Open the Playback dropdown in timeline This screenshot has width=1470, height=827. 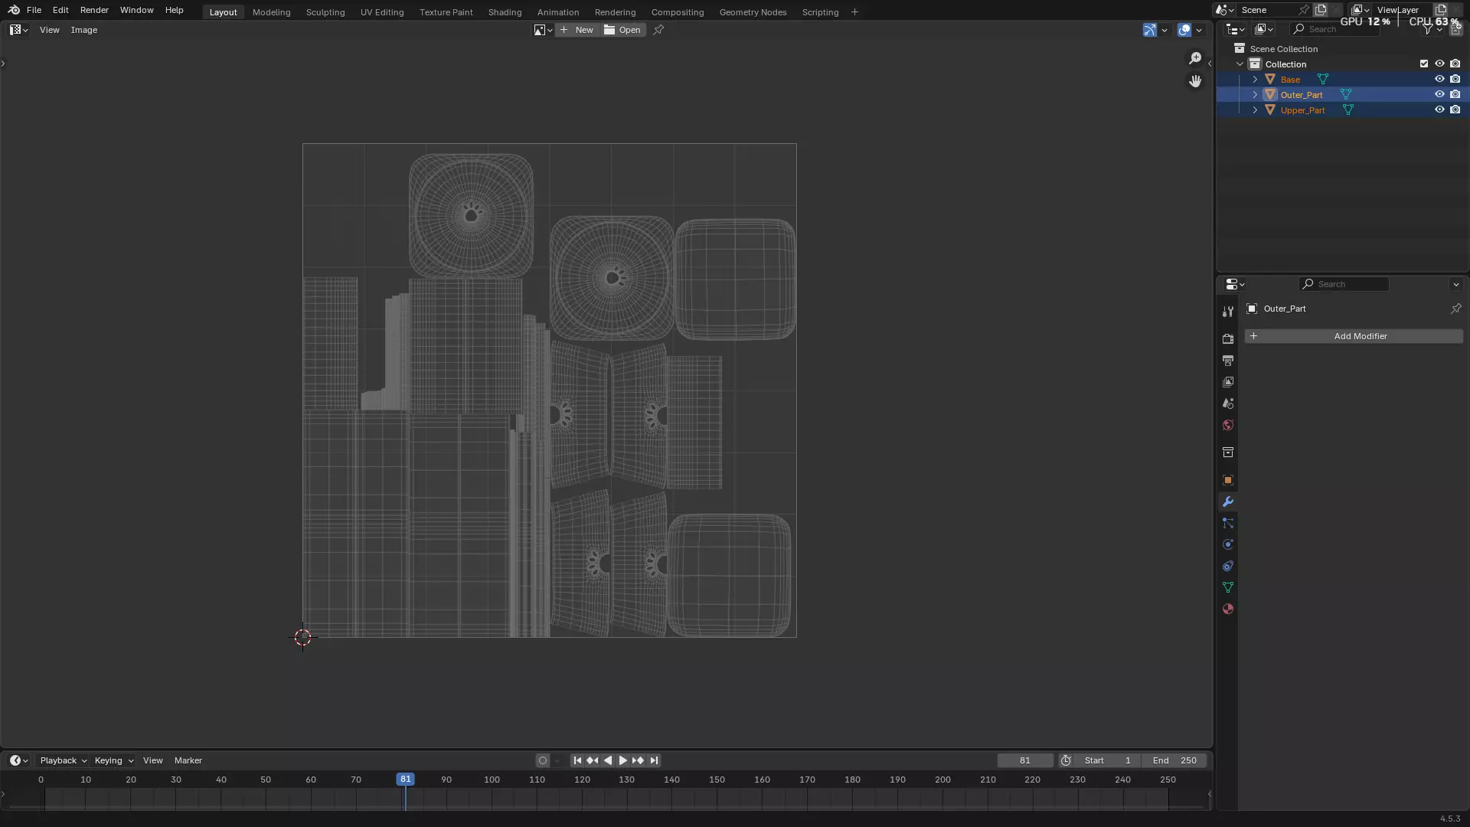pyautogui.click(x=63, y=760)
